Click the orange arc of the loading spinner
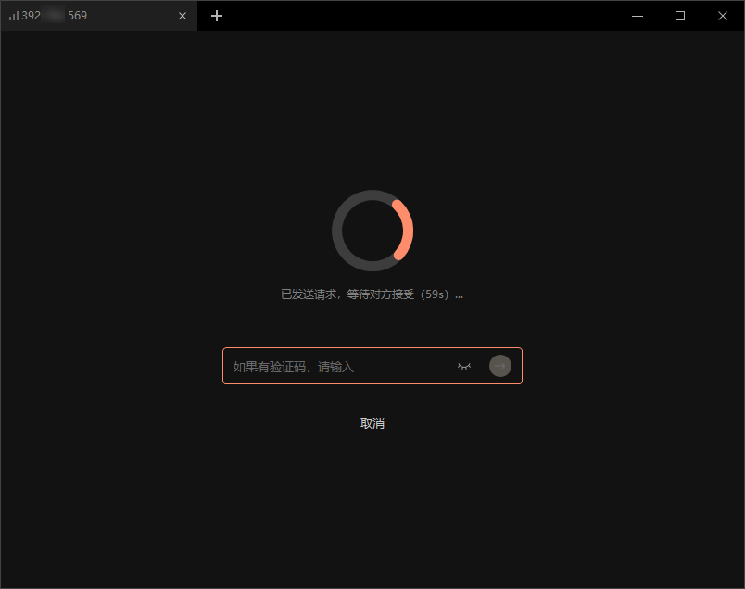Image resolution: width=745 pixels, height=589 pixels. (406, 229)
